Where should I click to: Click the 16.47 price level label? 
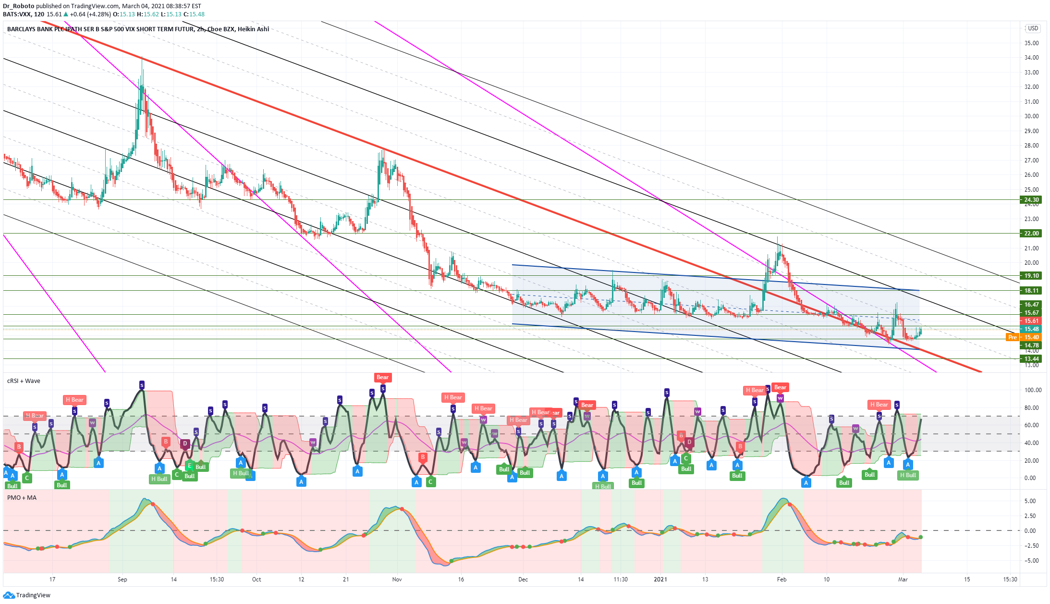click(1031, 305)
